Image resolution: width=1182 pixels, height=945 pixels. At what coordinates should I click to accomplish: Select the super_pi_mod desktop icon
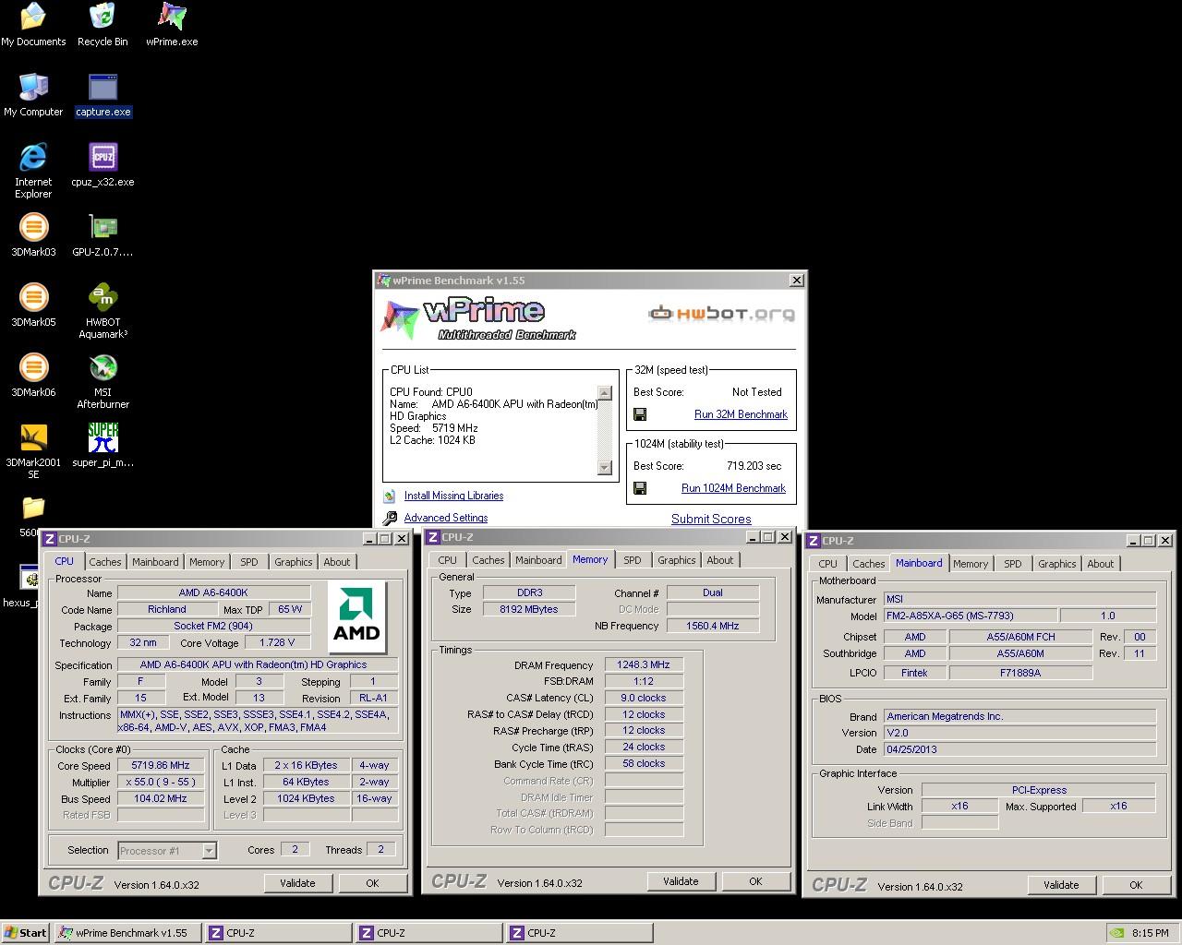point(103,446)
